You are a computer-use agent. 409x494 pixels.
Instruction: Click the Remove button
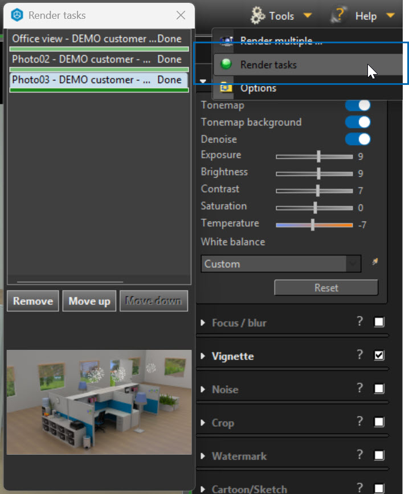coord(32,301)
